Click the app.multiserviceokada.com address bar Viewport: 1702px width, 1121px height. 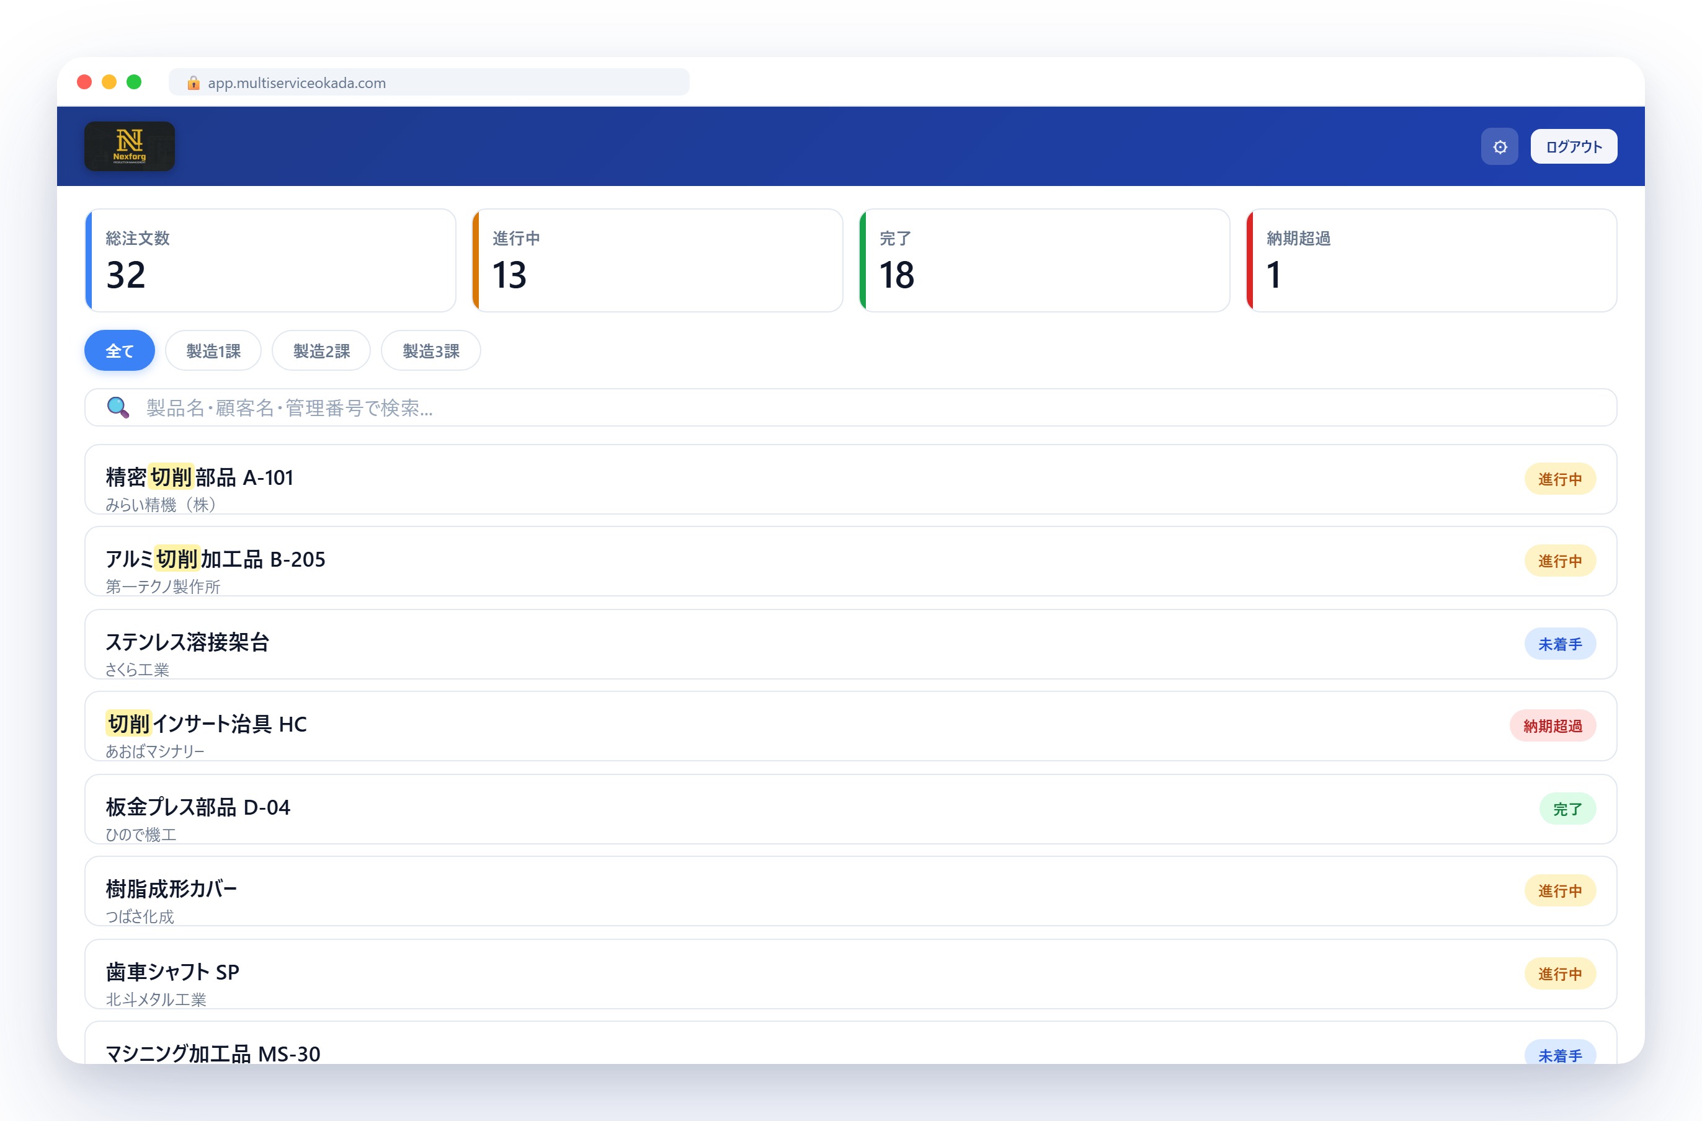click(x=429, y=82)
